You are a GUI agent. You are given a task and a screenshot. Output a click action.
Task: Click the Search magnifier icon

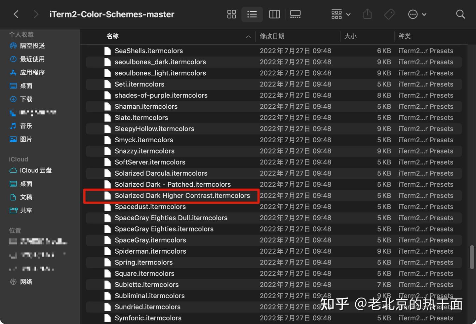(460, 14)
